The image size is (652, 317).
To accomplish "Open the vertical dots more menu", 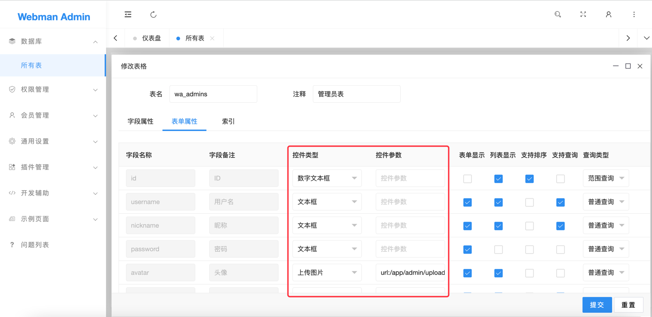I will pyautogui.click(x=634, y=15).
